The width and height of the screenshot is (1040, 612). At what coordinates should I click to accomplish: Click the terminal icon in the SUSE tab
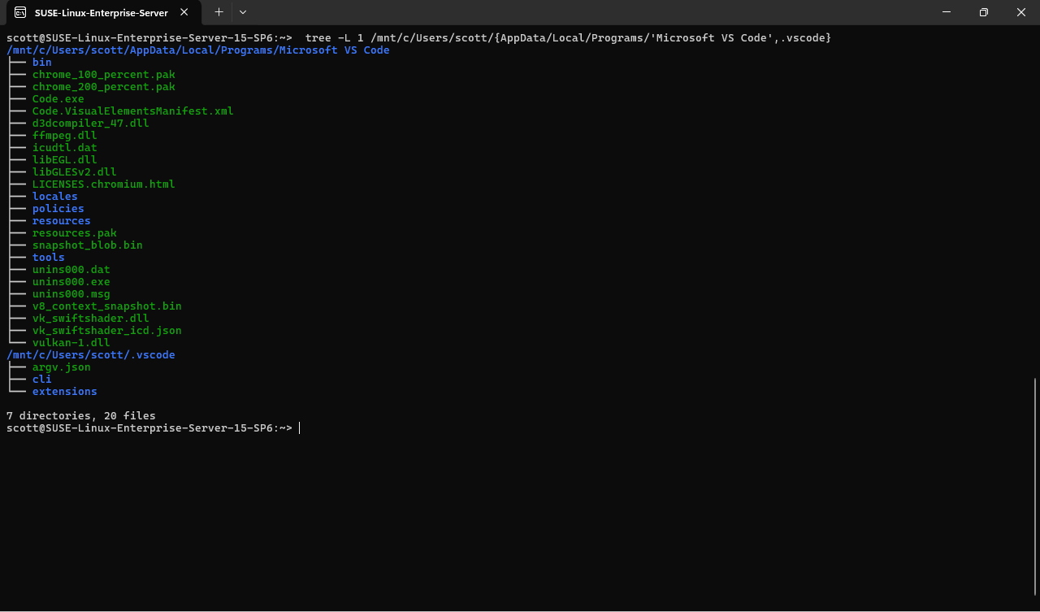click(20, 12)
